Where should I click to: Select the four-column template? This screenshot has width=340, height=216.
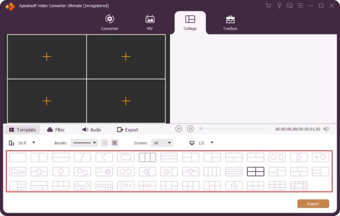click(x=212, y=172)
